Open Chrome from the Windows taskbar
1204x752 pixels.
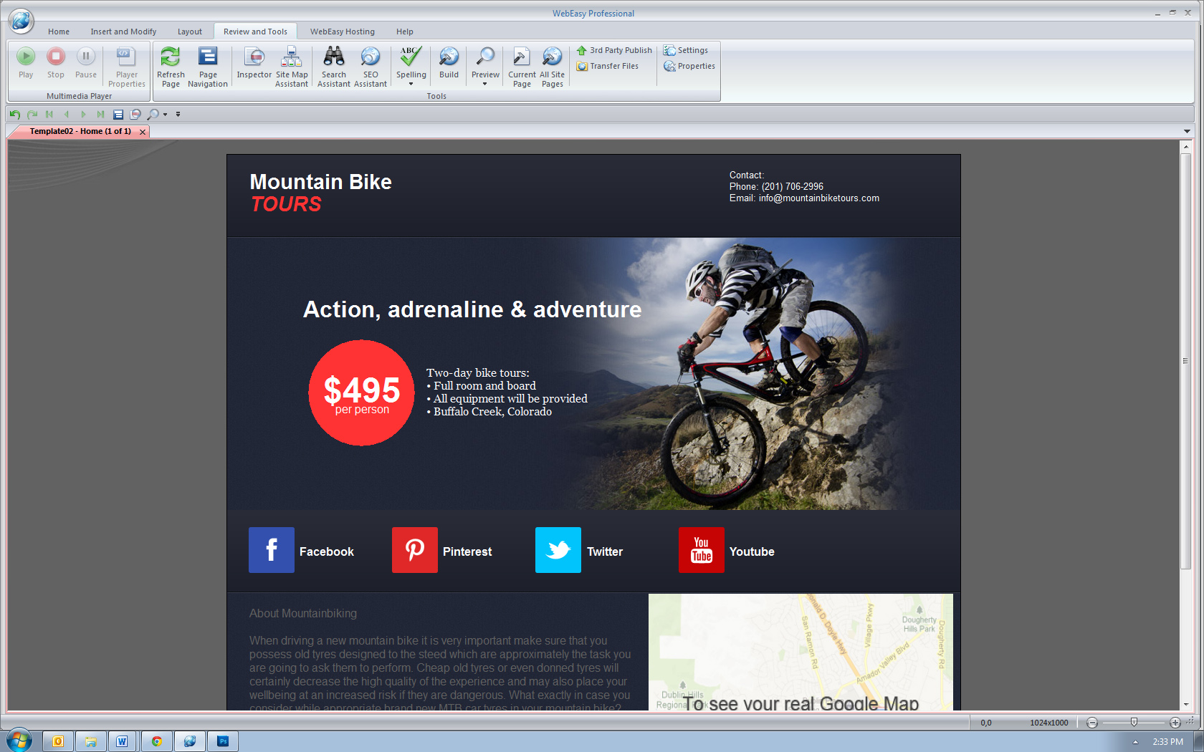[156, 741]
